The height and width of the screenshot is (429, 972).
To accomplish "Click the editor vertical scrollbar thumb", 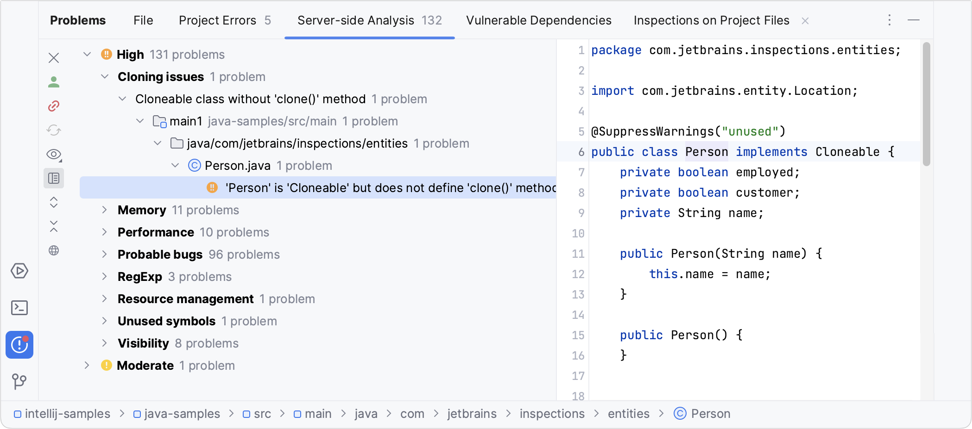I will [927, 104].
